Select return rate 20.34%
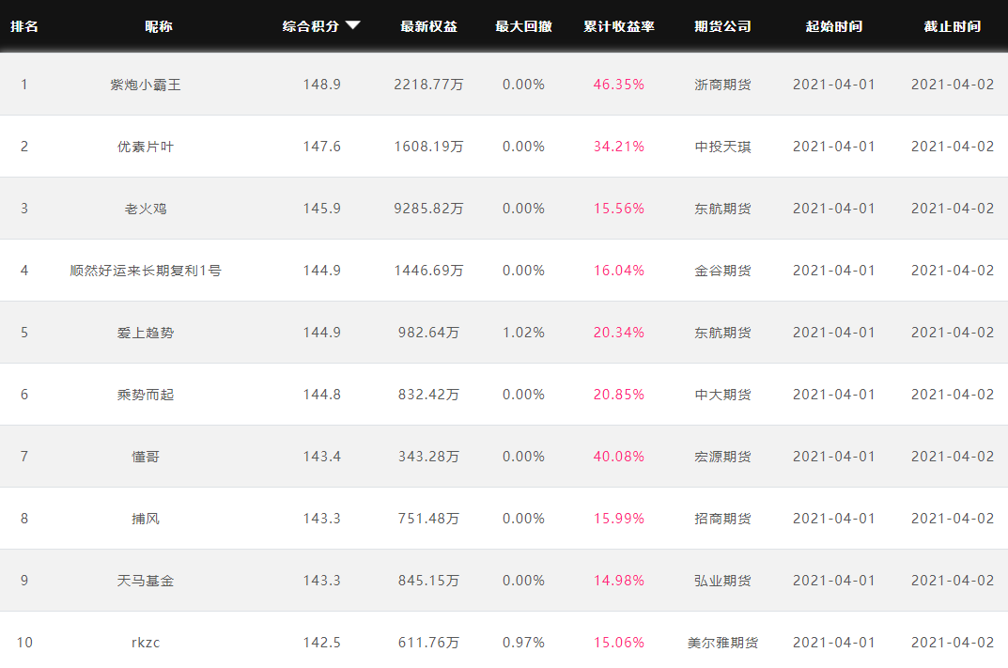This screenshot has width=1008, height=668. (619, 333)
